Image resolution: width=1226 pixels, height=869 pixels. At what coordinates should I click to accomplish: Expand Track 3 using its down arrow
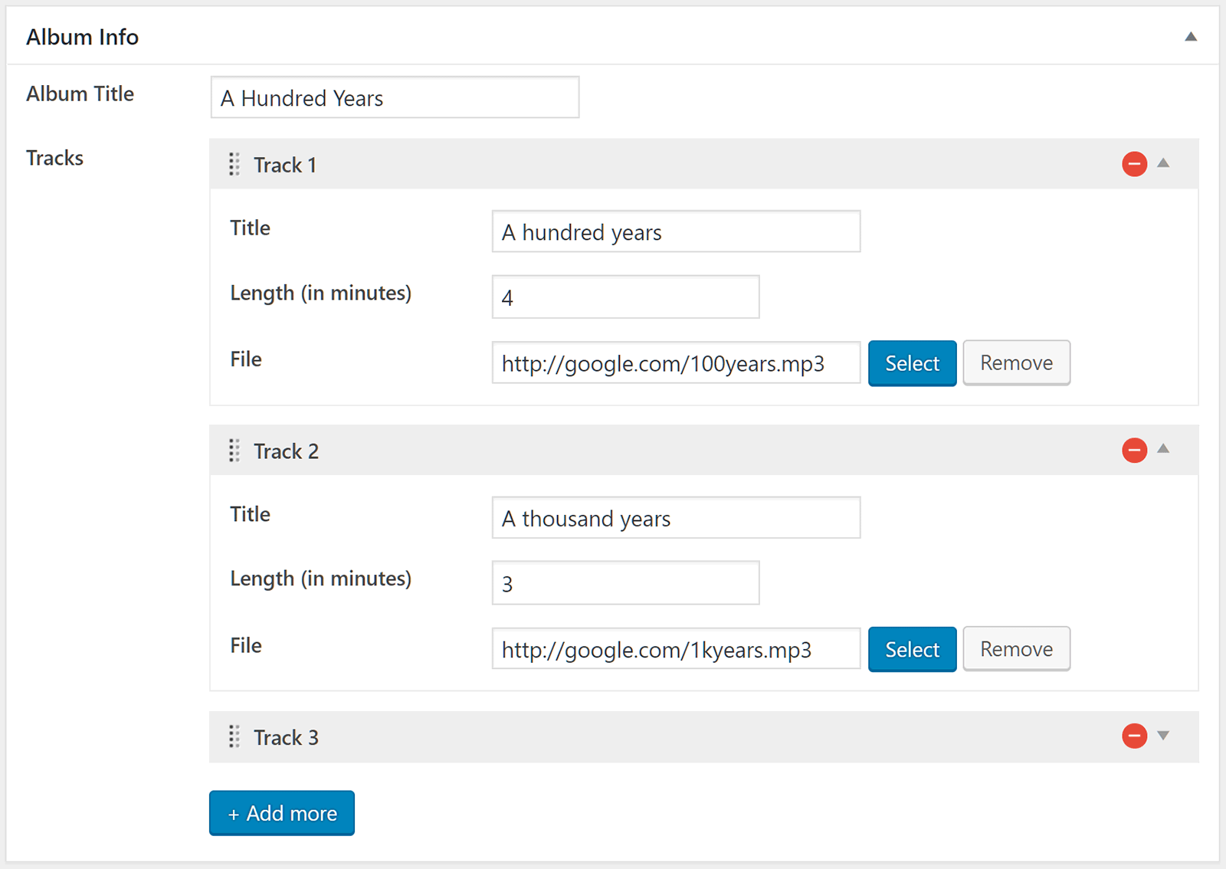[1163, 736]
